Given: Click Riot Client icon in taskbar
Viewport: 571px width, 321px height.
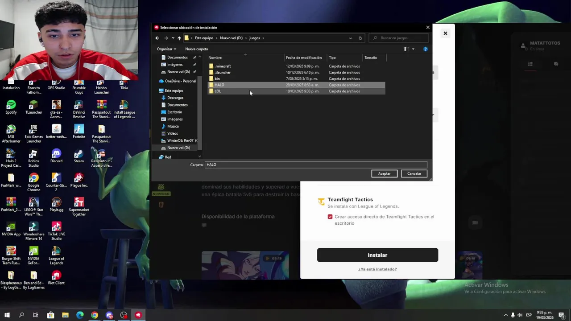Looking at the screenshot, I should tap(138, 315).
